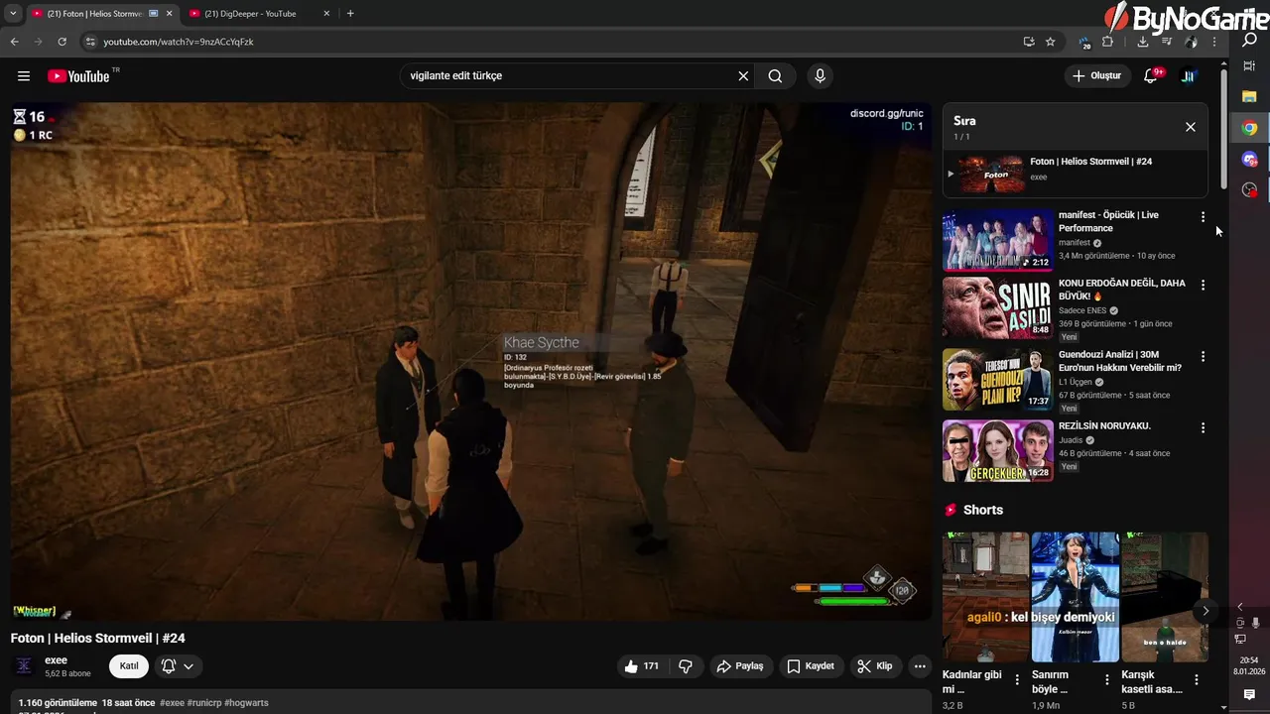1270x714 pixels.
Task: View site information icon beside the URL
Action: (89, 42)
